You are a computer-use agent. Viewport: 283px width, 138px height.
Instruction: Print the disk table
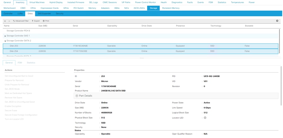point(46,21)
